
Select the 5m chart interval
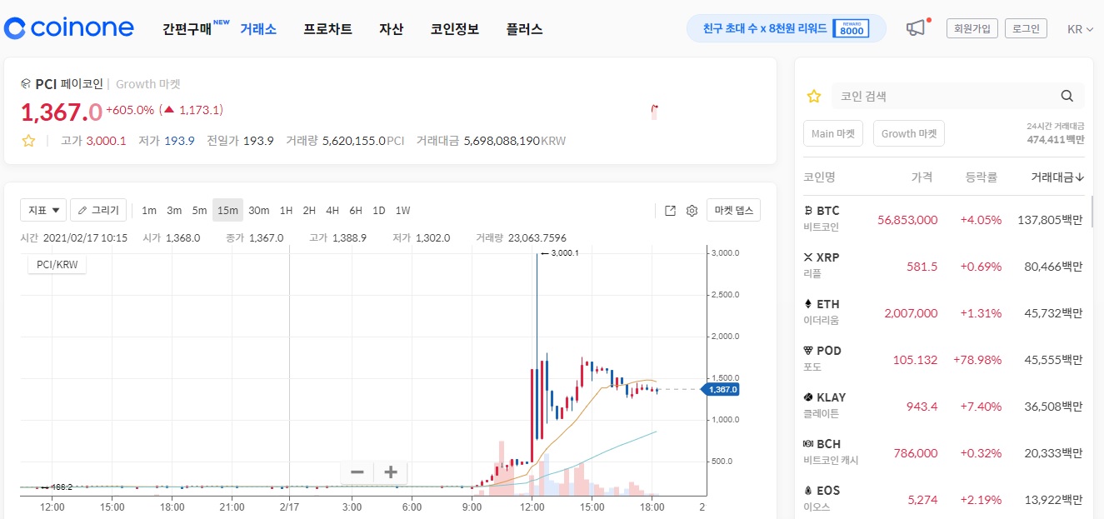199,211
